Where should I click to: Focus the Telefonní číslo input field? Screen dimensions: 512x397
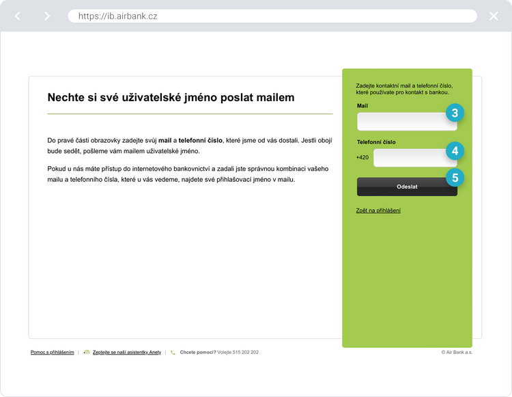pyautogui.click(x=410, y=158)
